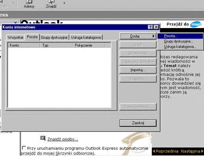Click the Typ column header

coord(56,45)
